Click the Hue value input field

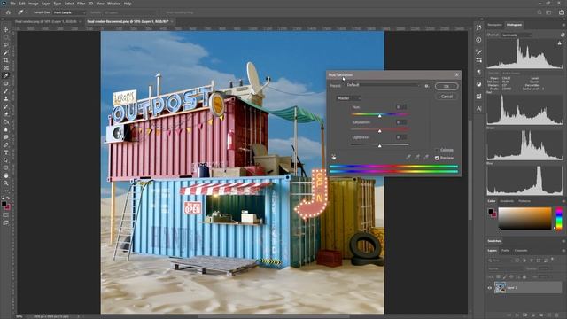[x=401, y=107]
